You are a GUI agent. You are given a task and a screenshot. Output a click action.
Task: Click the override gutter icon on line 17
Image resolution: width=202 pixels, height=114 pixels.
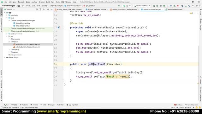[x=59, y=28]
